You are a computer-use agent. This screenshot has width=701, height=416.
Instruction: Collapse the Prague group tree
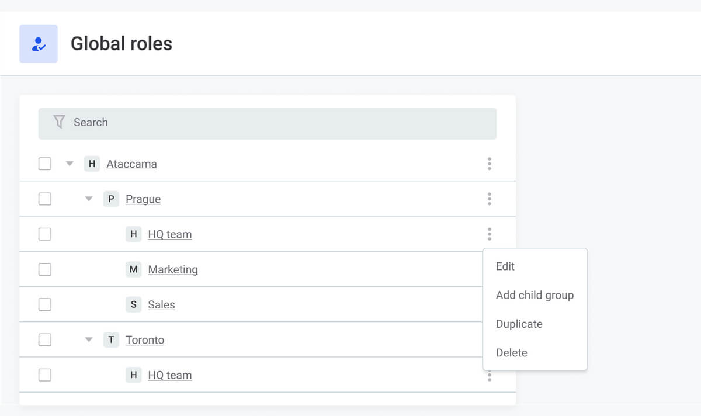pyautogui.click(x=89, y=199)
